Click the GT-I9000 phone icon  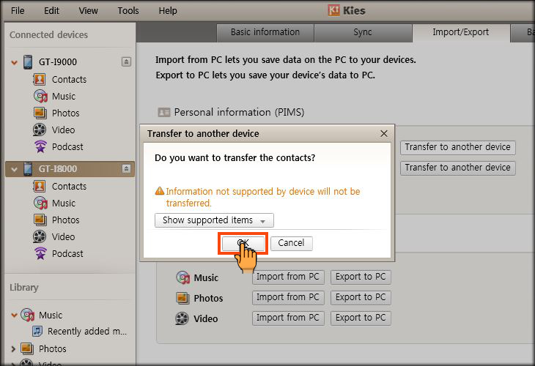coord(28,62)
